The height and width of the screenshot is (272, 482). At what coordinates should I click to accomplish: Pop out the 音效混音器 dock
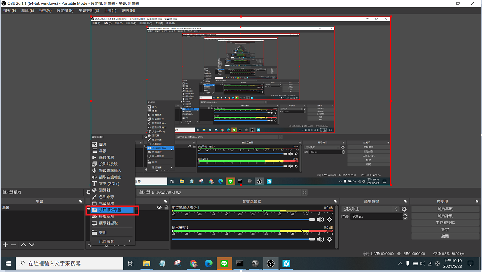[335, 201]
